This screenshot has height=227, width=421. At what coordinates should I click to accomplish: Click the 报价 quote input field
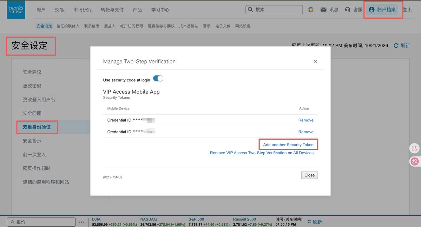[41, 222]
